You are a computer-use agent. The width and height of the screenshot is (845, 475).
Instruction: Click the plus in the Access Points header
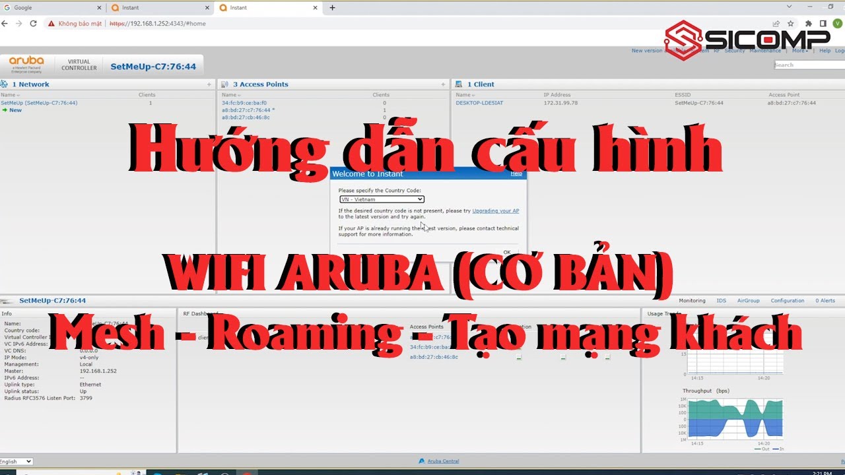tap(443, 84)
